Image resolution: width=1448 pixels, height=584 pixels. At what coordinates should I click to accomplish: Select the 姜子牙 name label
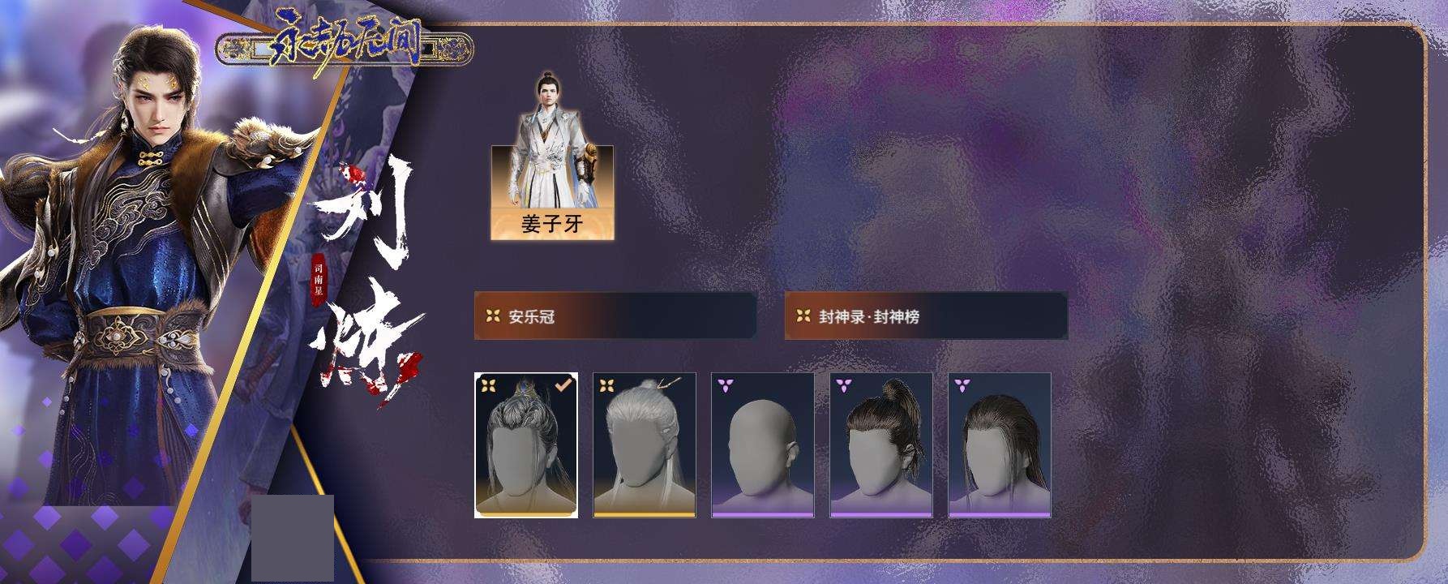[552, 223]
